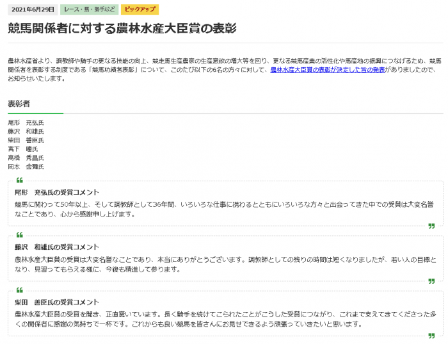Click 岡本 金彌氏 in the awardee list
The image size is (448, 344).
coord(26,167)
